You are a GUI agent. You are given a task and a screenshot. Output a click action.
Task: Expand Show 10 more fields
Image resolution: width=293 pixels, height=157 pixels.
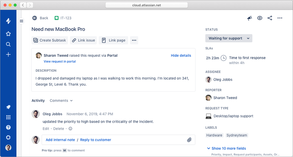226,148
